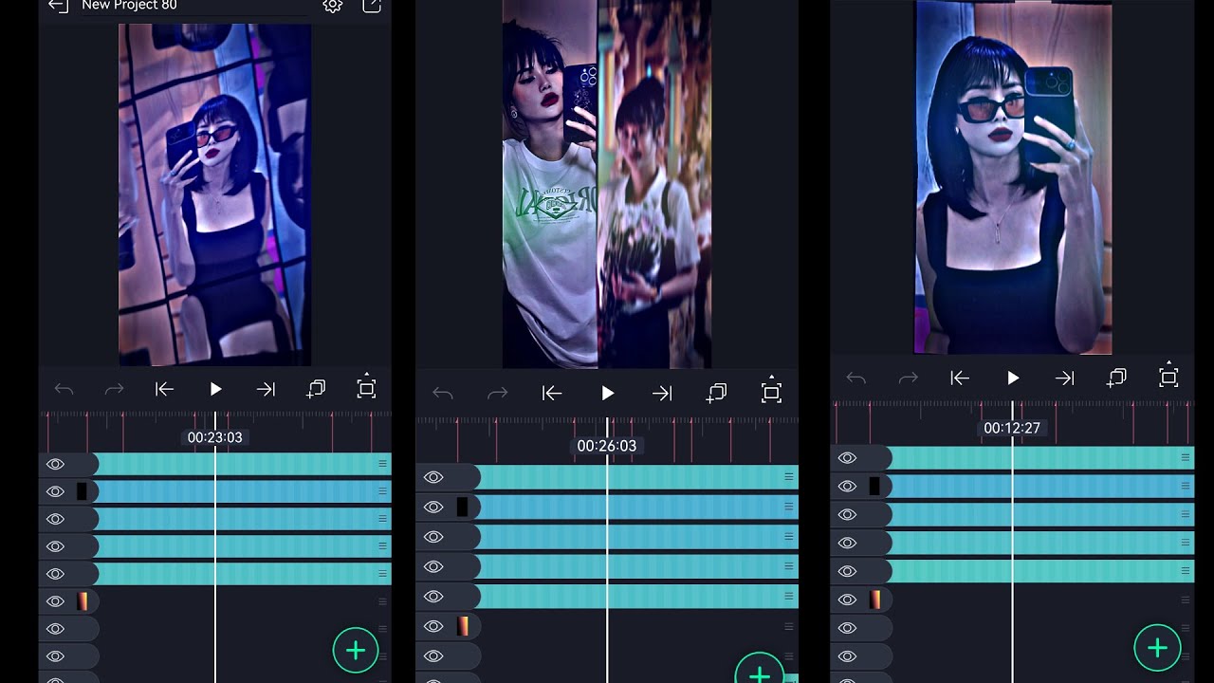
Task: Undo in the 00:23:03 editor
Action: 64,389
